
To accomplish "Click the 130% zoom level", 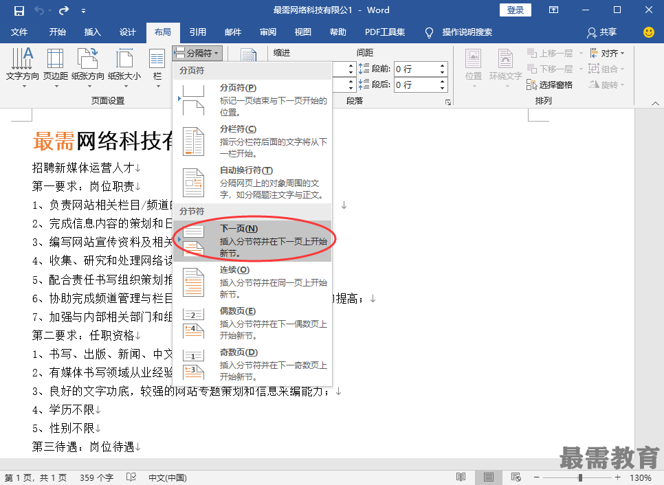I will point(641,478).
